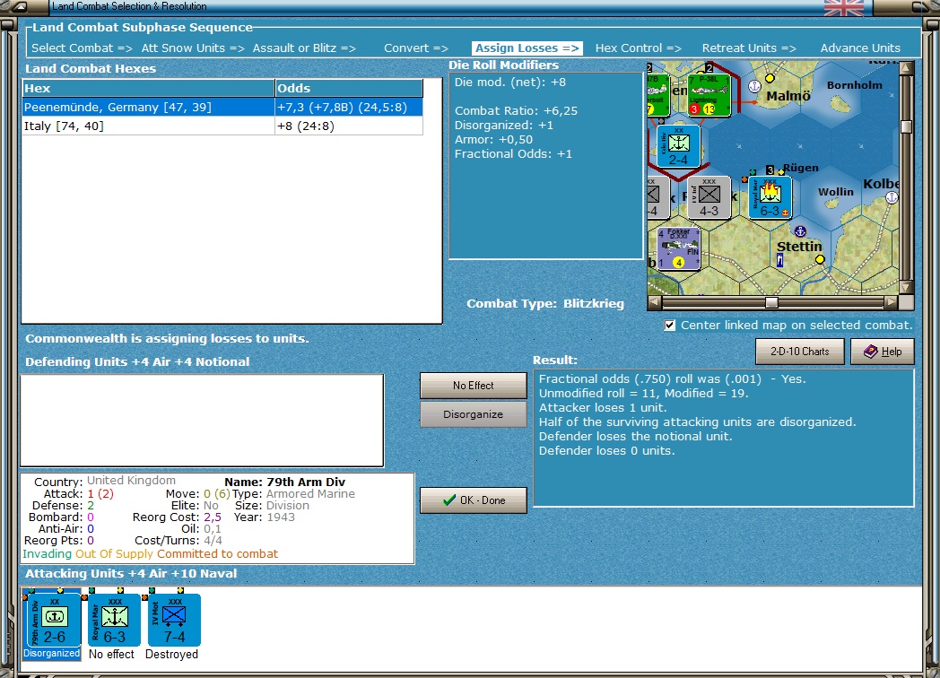
Task: Click map vertical scrollbar thumb
Action: point(907,126)
